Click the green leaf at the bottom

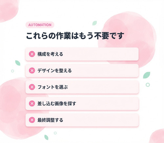(46, 137)
